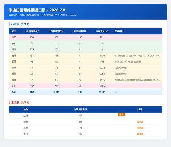Click the 应录未录(元) column header

pyautogui.click(x=102, y=31)
